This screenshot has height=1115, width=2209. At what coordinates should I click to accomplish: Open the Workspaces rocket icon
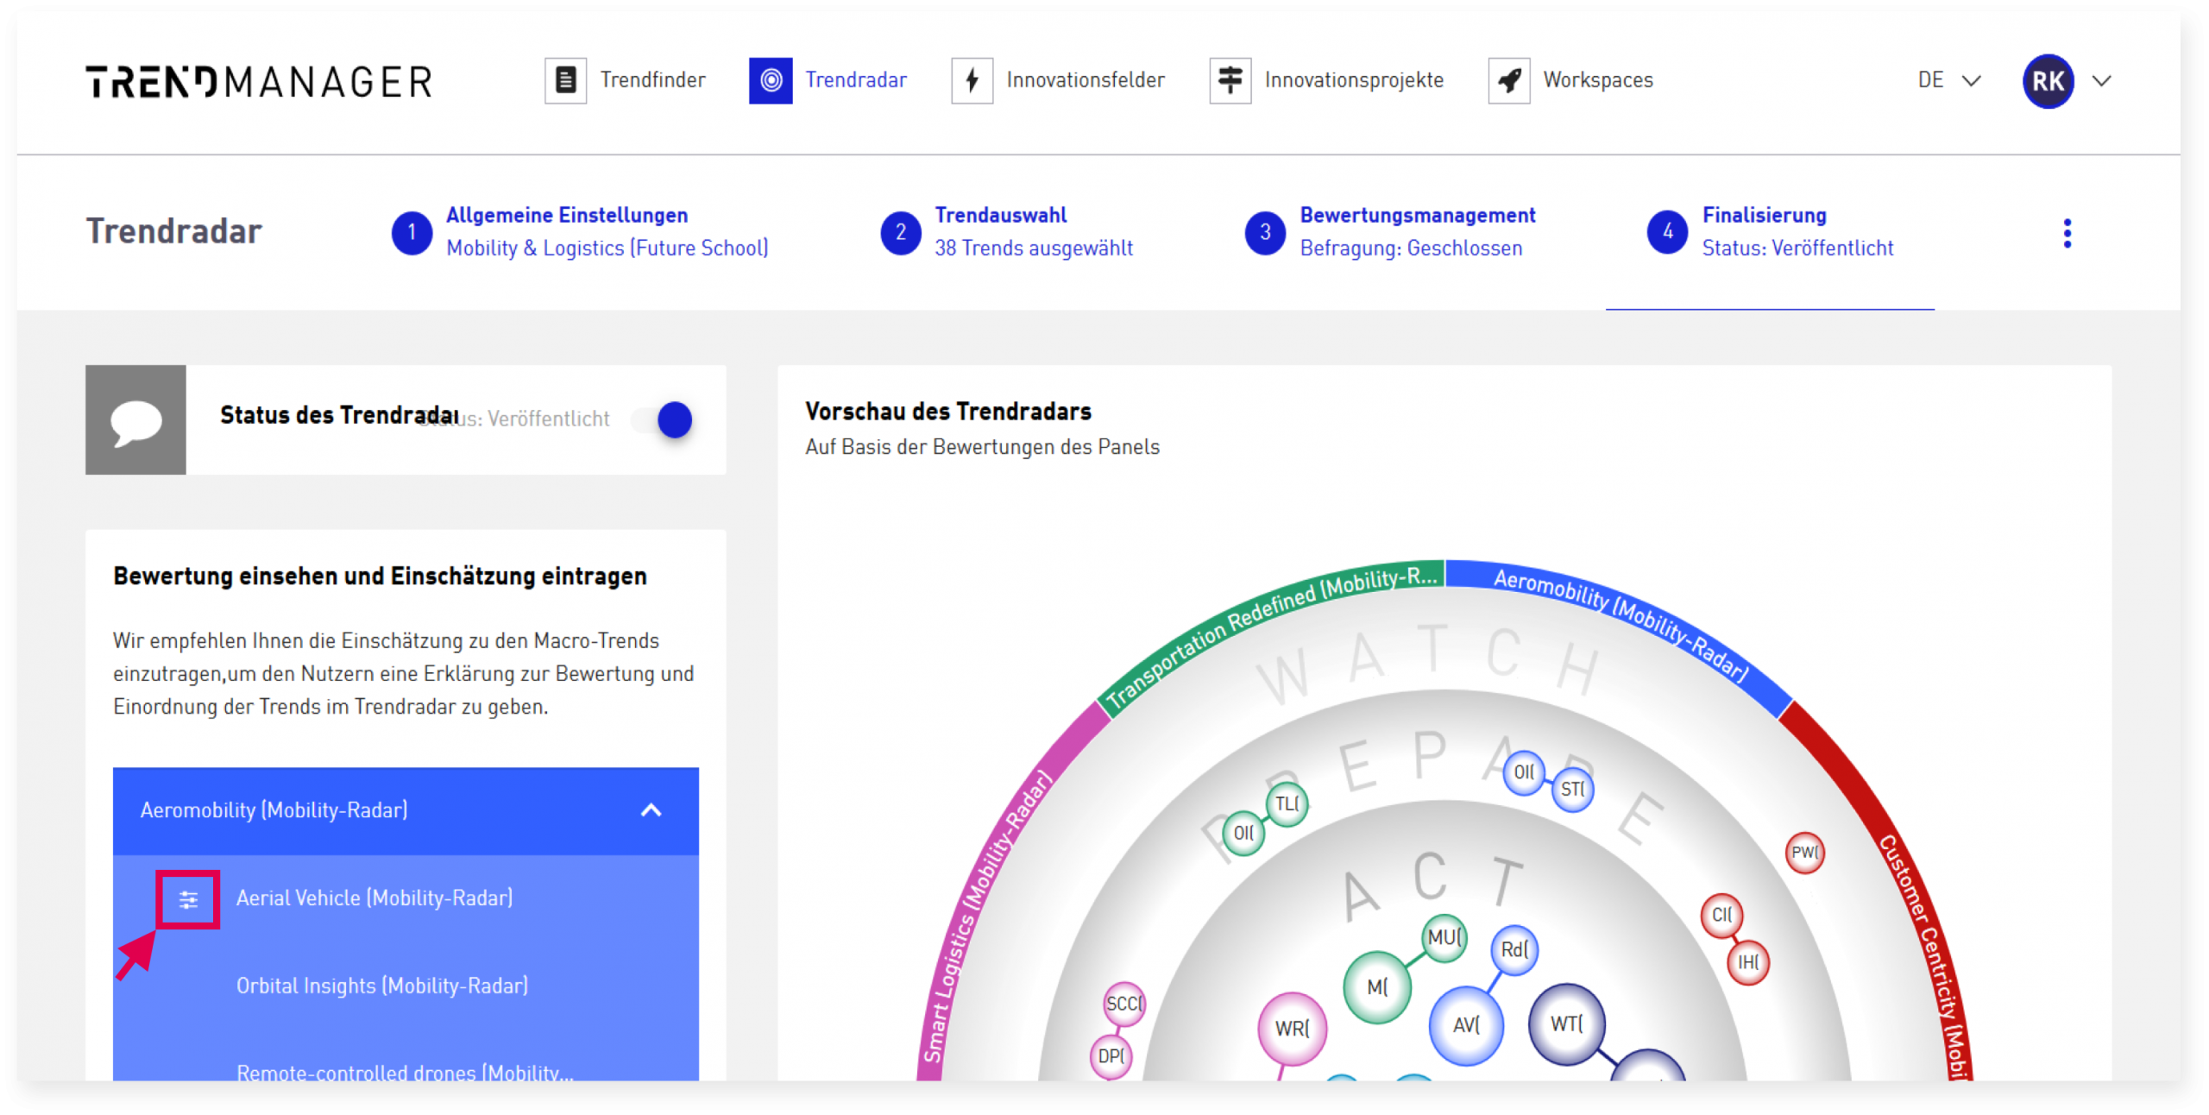1507,80
